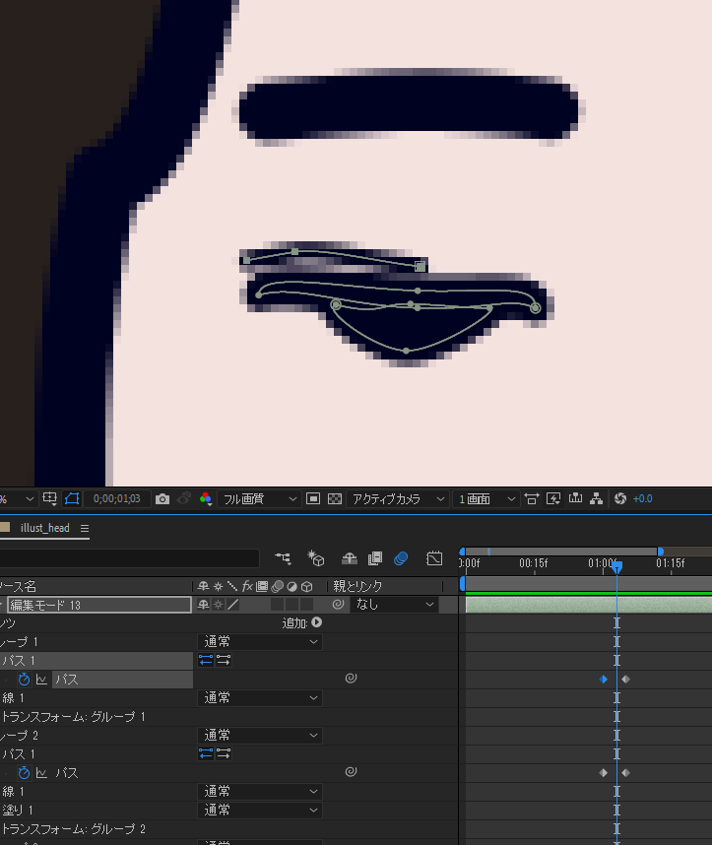This screenshot has width=712, height=845.
Task: Click the composition mini-flowchart icon
Action: 283,558
